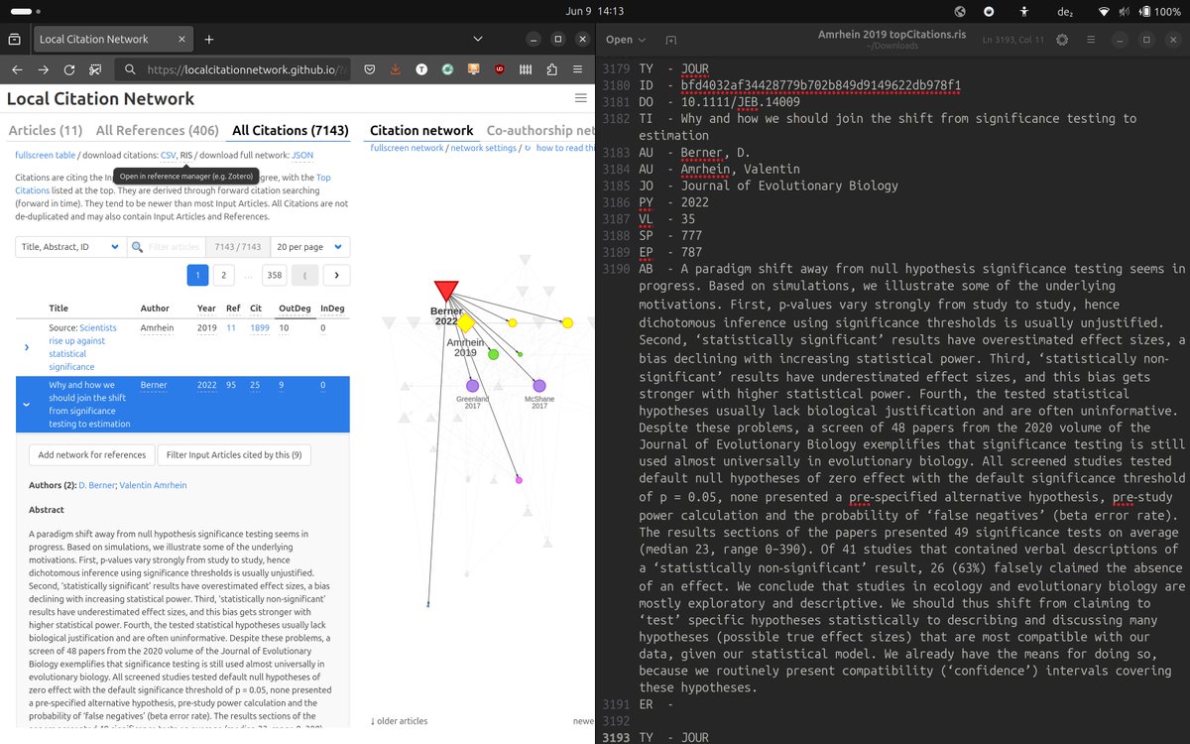Reload the current page
The height and width of the screenshot is (744, 1190).
69,70
